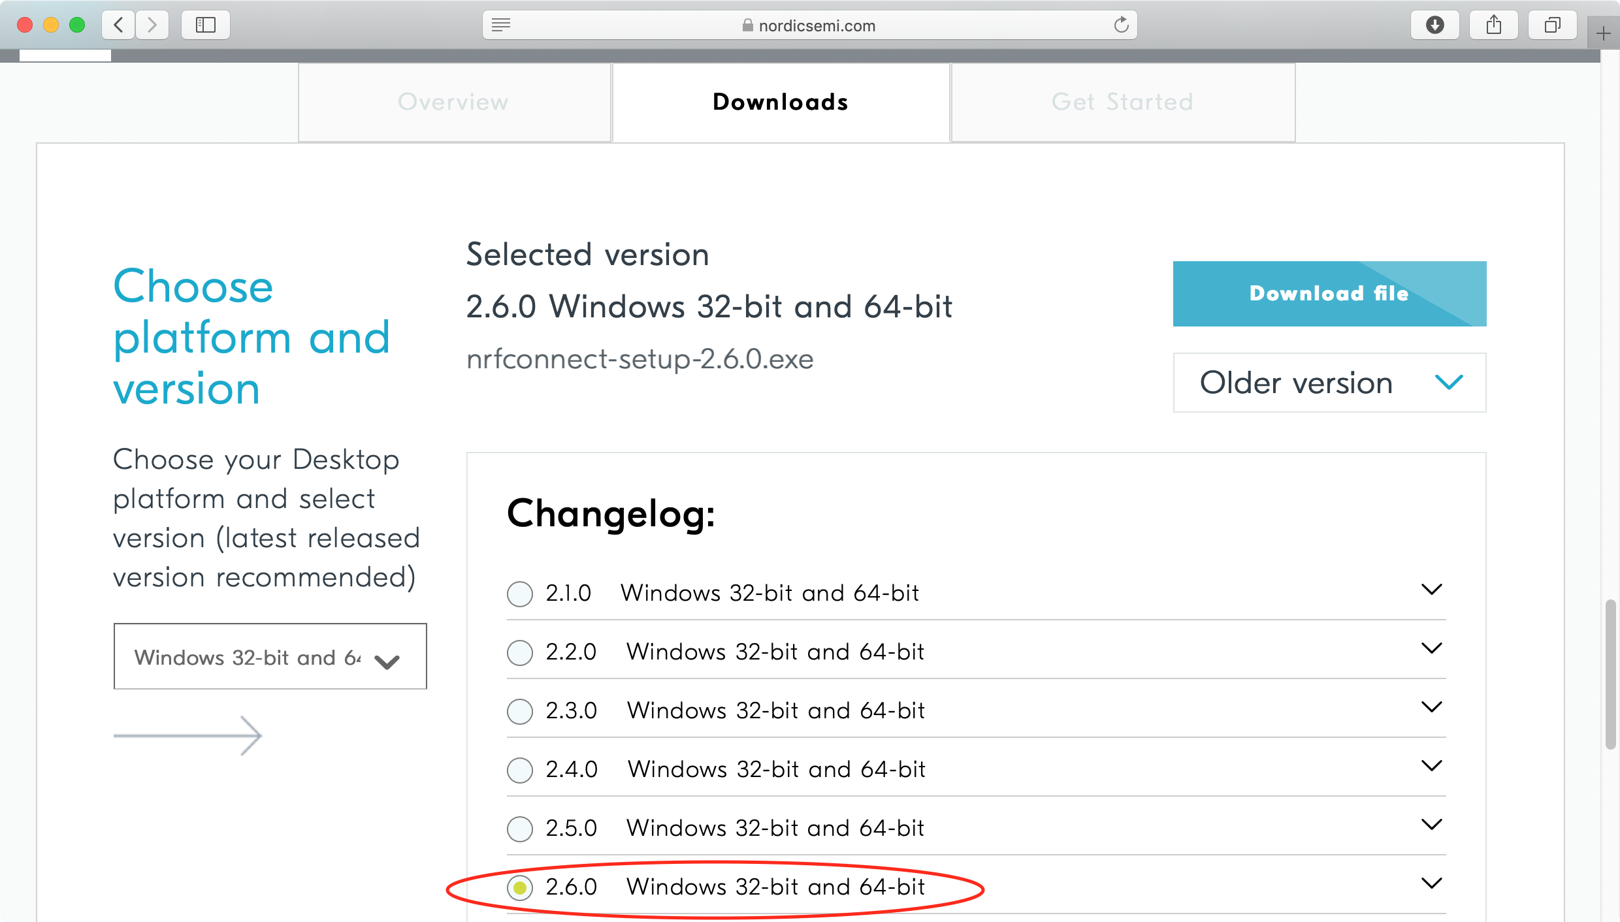Click the Choose platform and version heading

click(251, 337)
